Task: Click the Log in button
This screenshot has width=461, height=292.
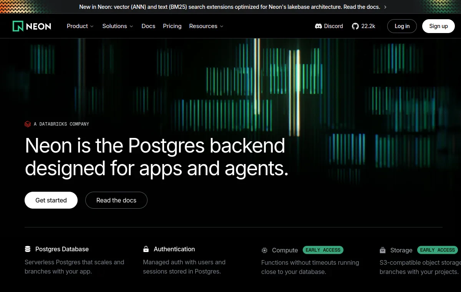Action: click(x=402, y=26)
